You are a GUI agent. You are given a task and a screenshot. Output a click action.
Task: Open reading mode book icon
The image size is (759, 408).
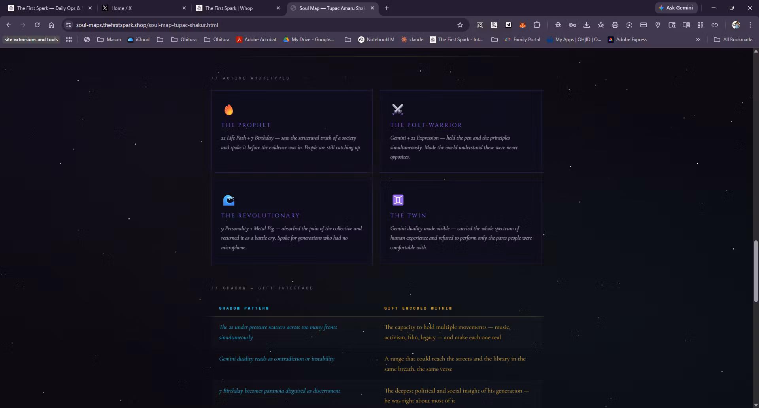point(686,25)
